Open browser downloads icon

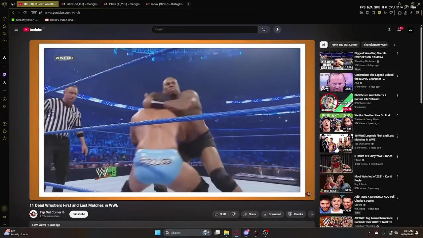point(411,13)
